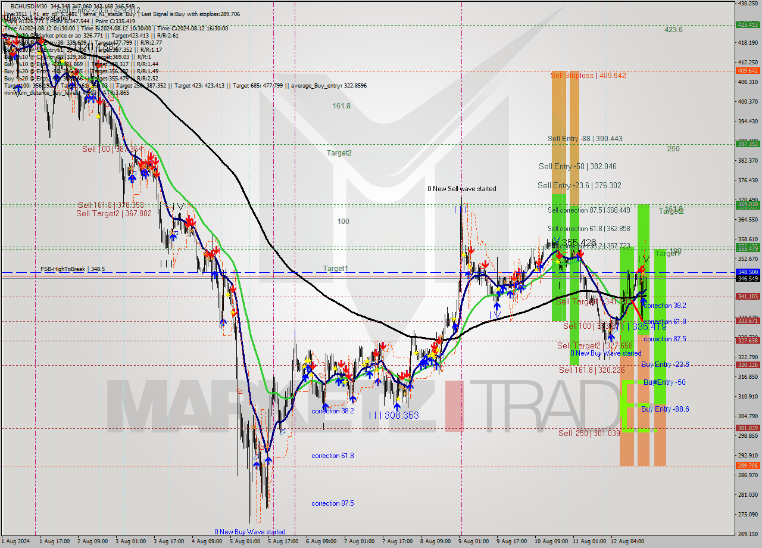This screenshot has width=762, height=548.
Task: Click the blue 348.500 price axis tag
Action: coord(748,272)
